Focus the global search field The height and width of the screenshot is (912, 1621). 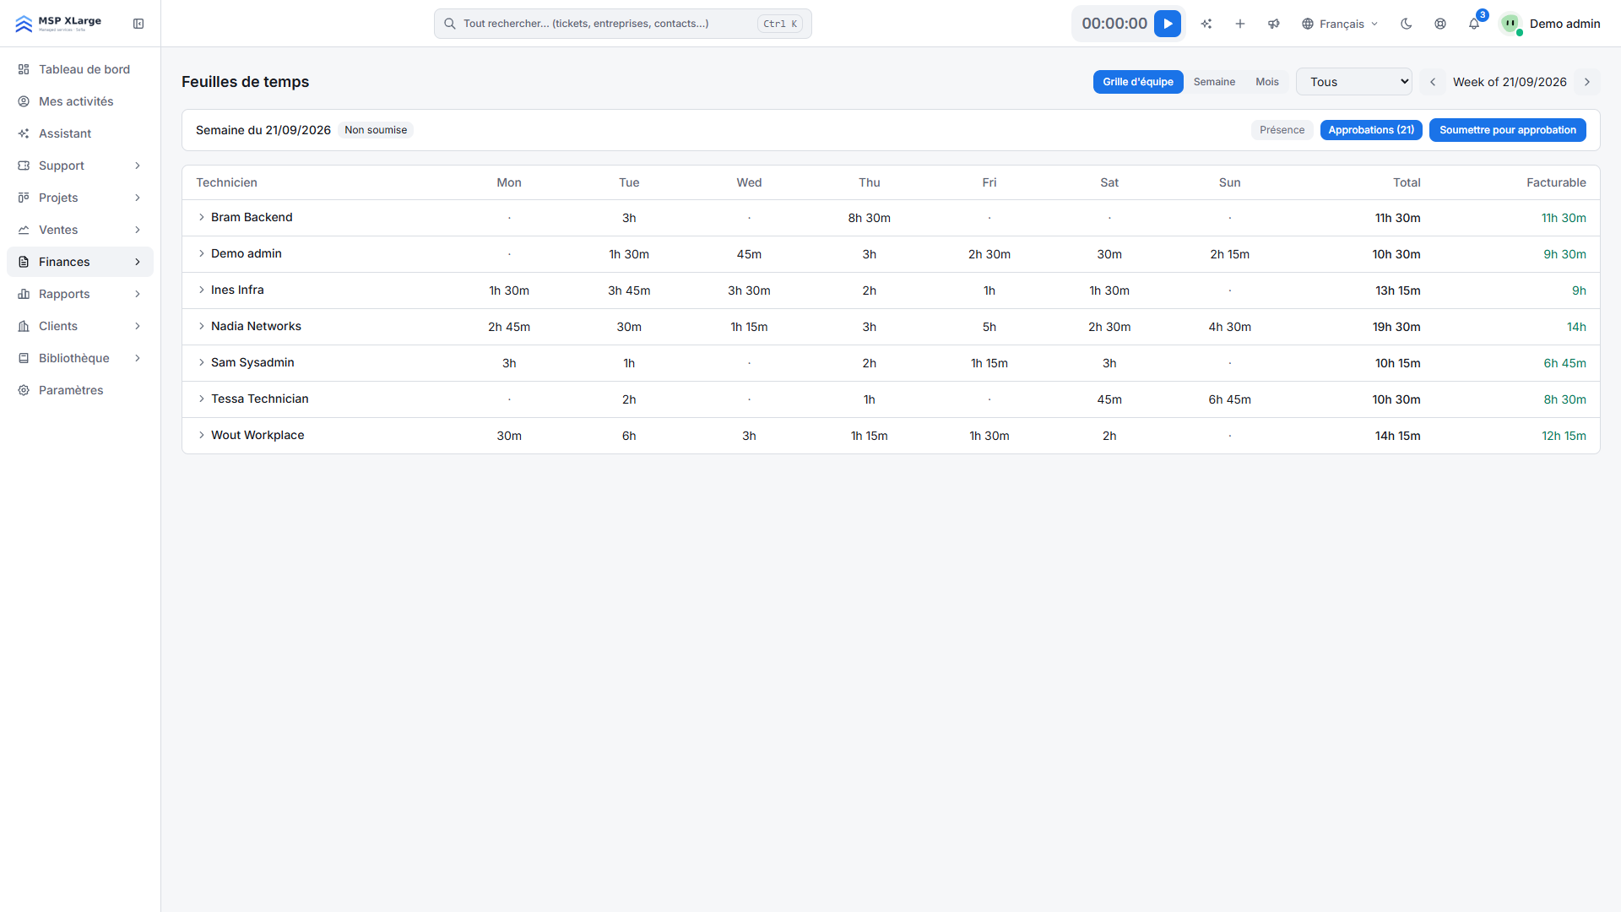point(623,24)
